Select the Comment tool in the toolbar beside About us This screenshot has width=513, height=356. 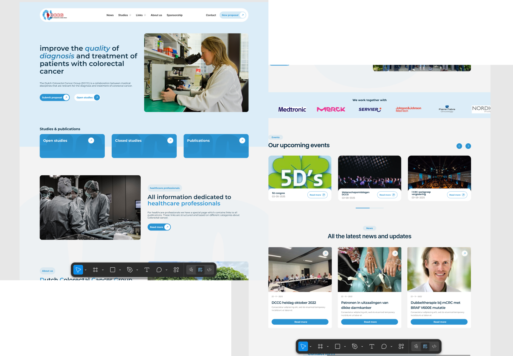(x=159, y=270)
